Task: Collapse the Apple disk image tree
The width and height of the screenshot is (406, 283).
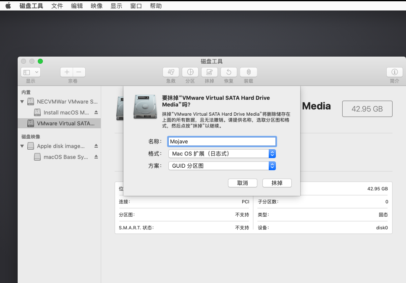Action: 22,146
